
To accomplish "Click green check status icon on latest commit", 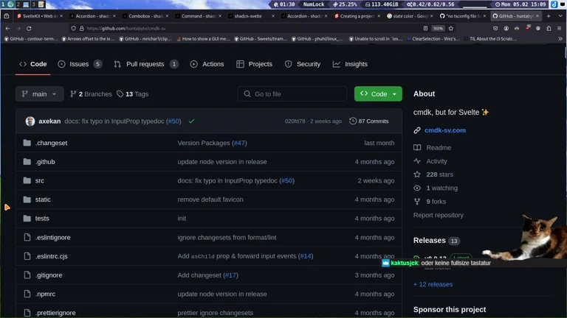I will coord(192,121).
